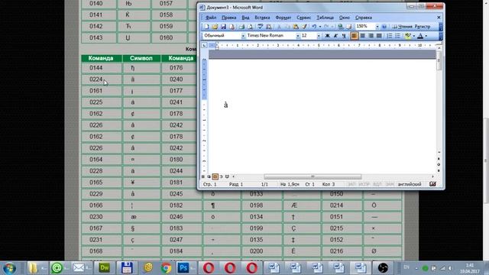The width and height of the screenshot is (489, 275).
Task: Click the Open file folder icon in Word
Action: pos(215,27)
